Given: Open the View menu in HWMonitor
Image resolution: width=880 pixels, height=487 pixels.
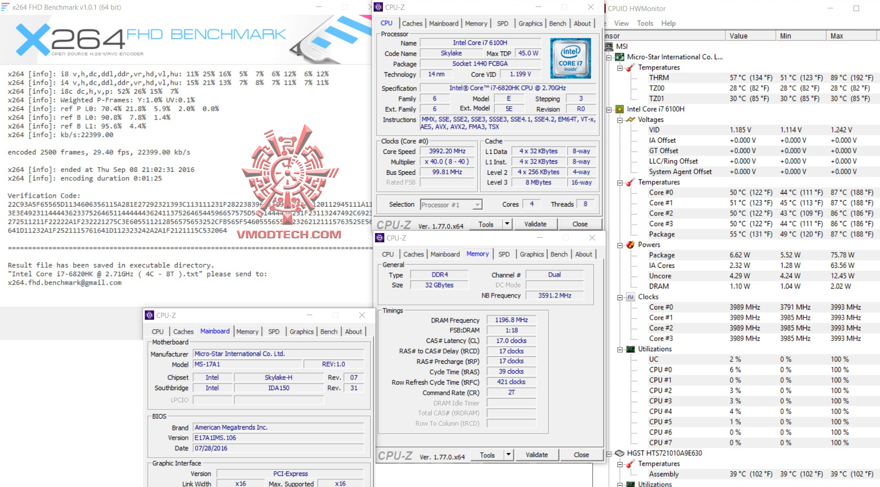Looking at the screenshot, I should (621, 23).
